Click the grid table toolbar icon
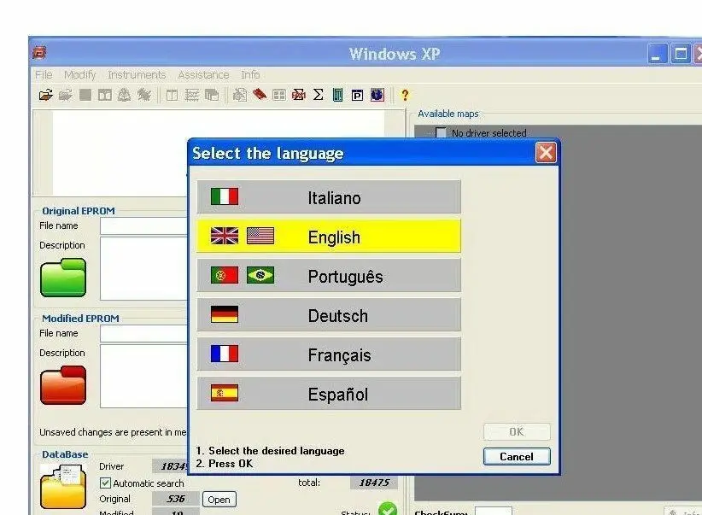Screen dimensions: 702x515 point(279,95)
